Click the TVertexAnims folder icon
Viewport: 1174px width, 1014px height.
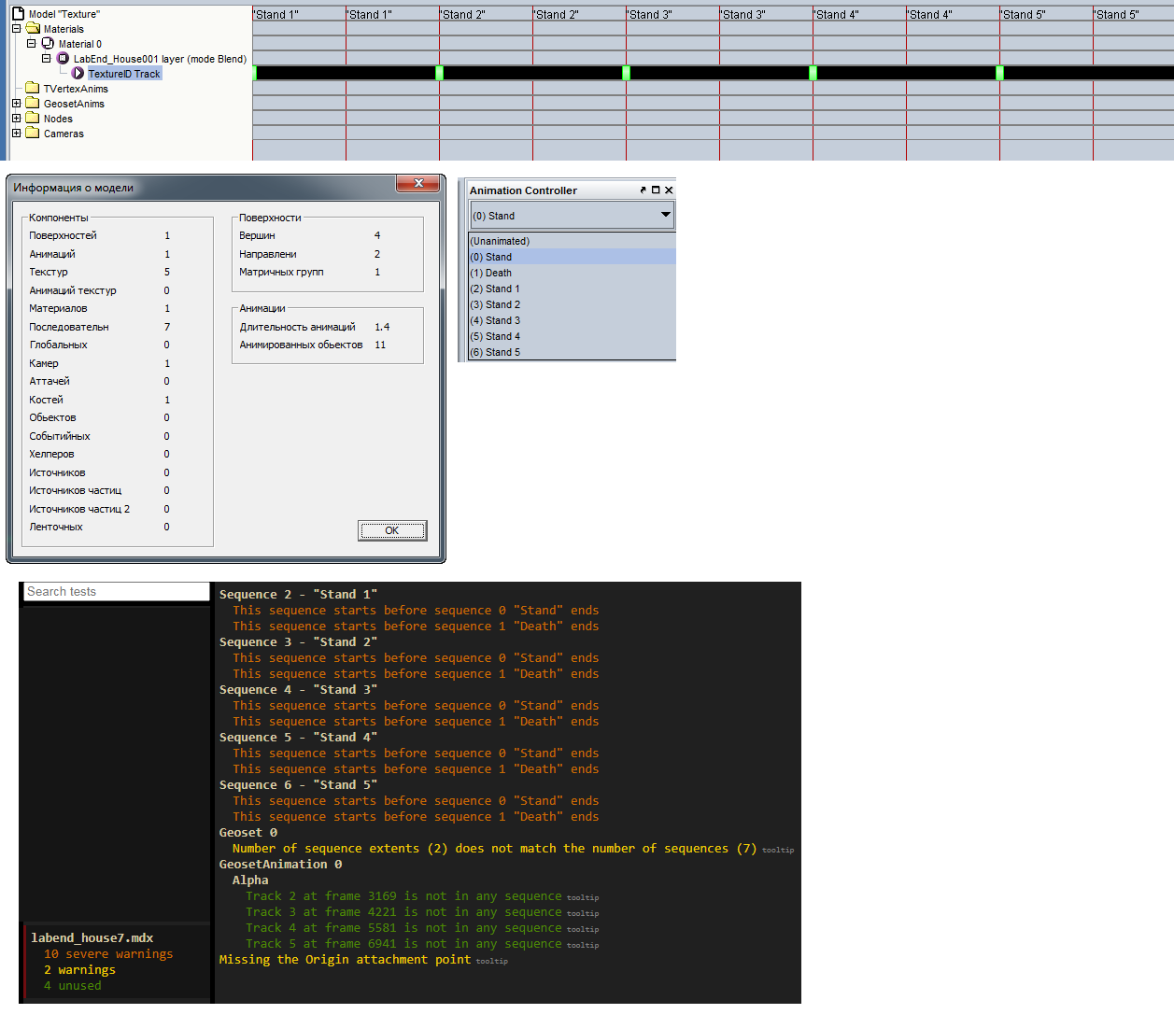click(x=33, y=89)
